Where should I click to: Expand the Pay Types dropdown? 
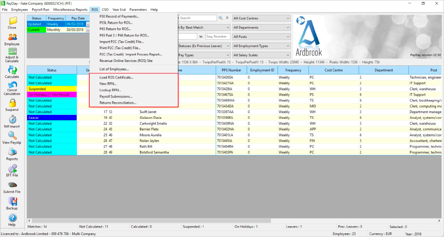(204, 55)
